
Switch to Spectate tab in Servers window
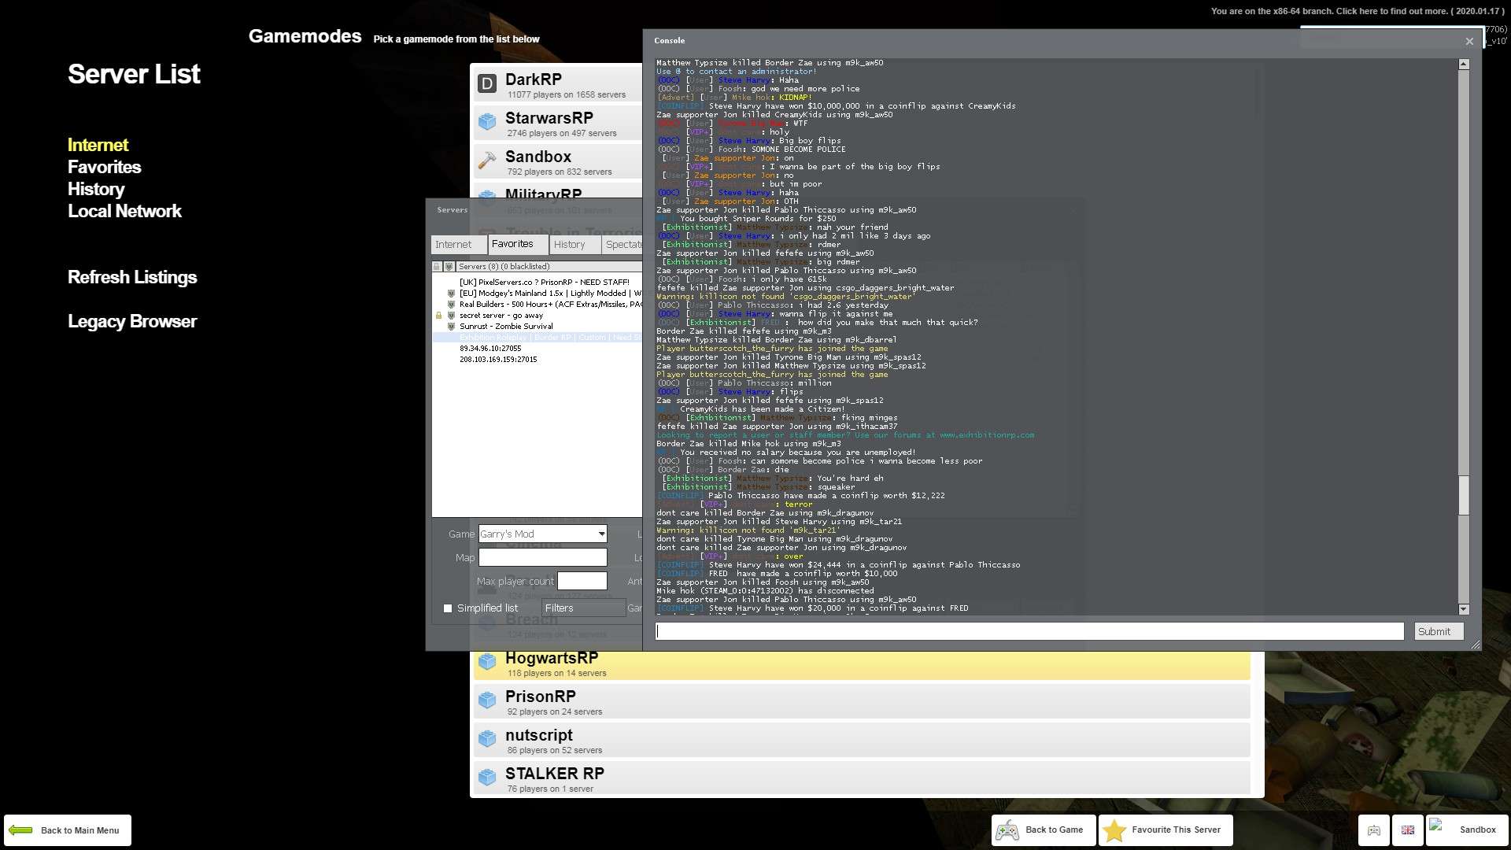click(x=623, y=245)
